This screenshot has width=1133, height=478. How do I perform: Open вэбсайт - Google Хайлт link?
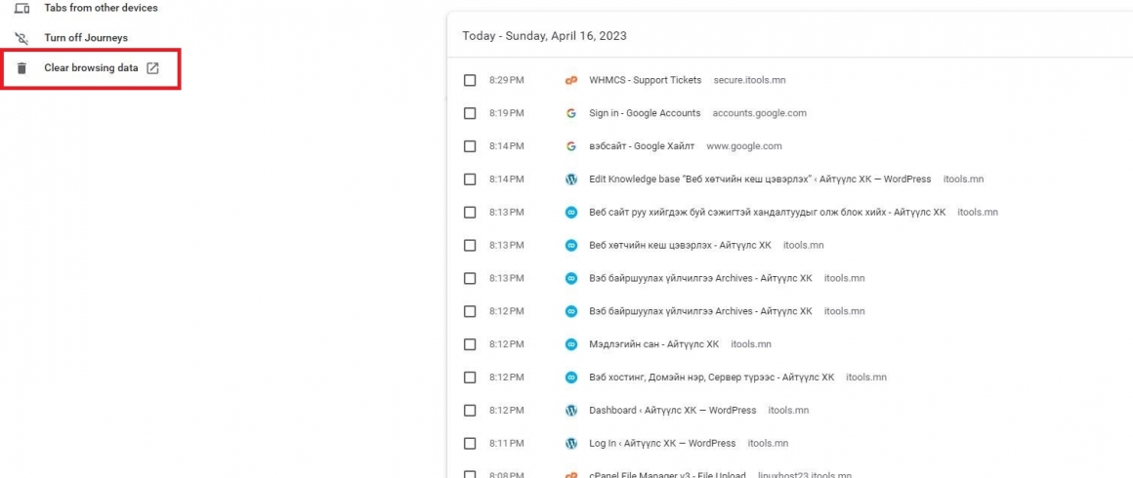point(642,146)
